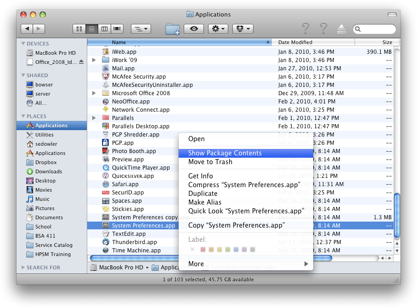Expand the Microsoft Office 2008 folder
The image size is (417, 308).
pyautogui.click(x=94, y=93)
